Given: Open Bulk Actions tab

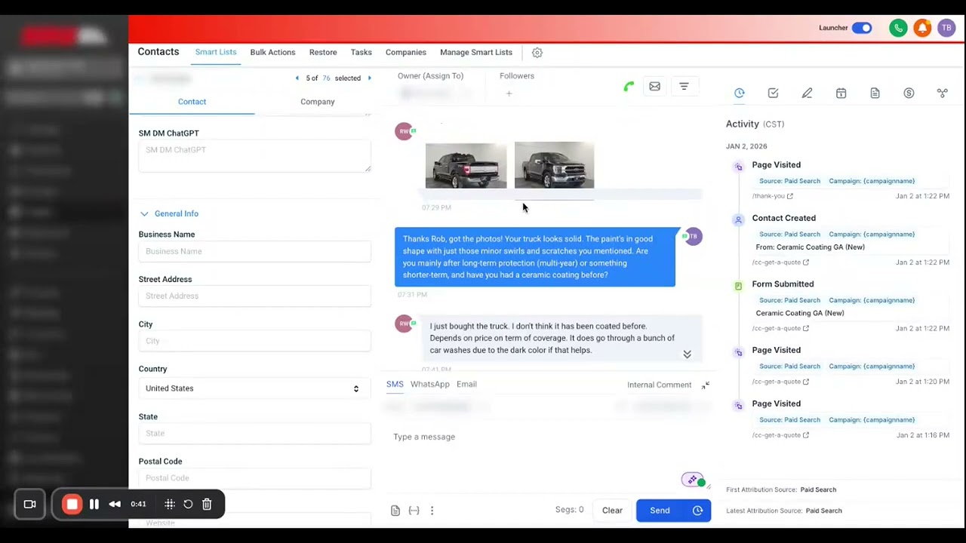Looking at the screenshot, I should tap(272, 52).
